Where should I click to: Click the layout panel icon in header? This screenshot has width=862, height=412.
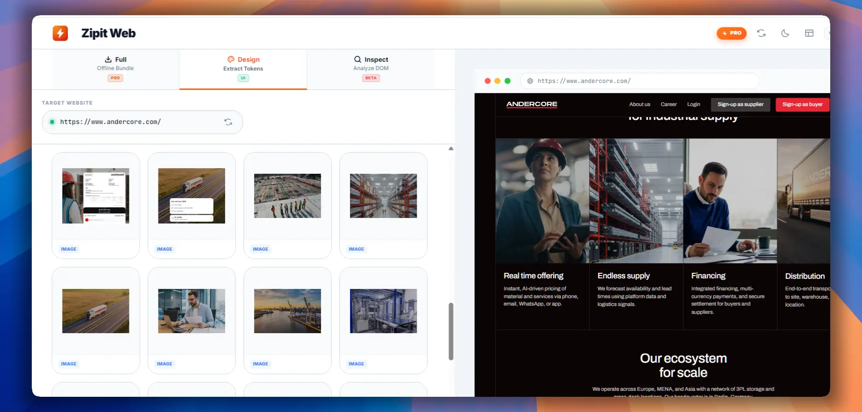click(809, 33)
